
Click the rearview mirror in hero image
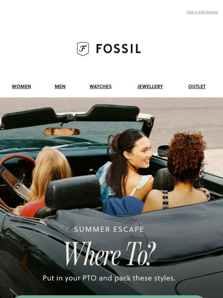tap(62, 132)
